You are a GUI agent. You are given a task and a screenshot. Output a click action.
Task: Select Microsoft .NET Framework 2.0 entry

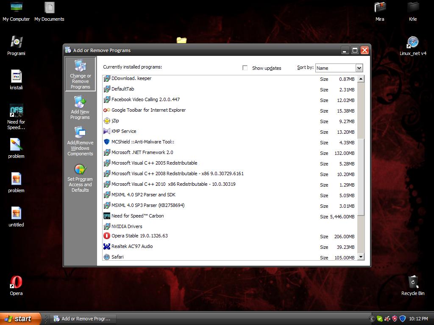coord(142,152)
